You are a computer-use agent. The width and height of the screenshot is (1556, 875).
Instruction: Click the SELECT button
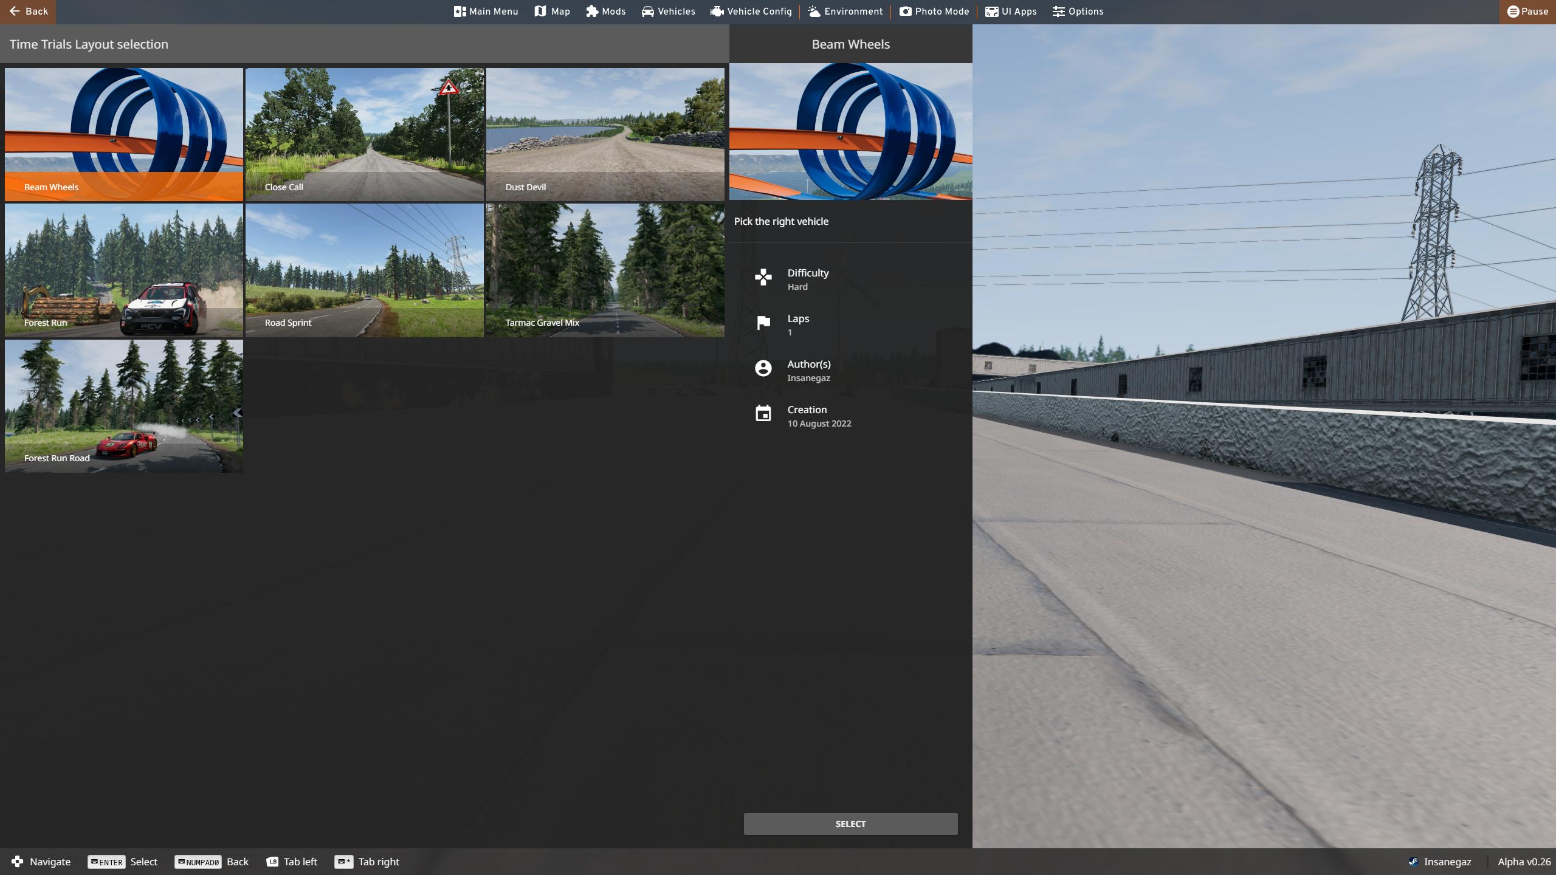[850, 823]
